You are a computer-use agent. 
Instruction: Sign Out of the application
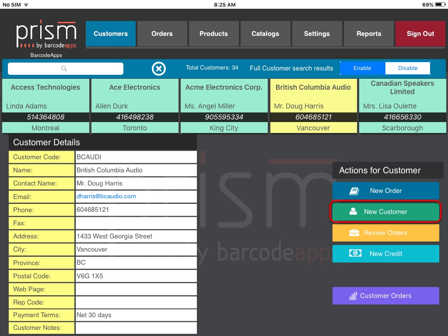(x=420, y=34)
